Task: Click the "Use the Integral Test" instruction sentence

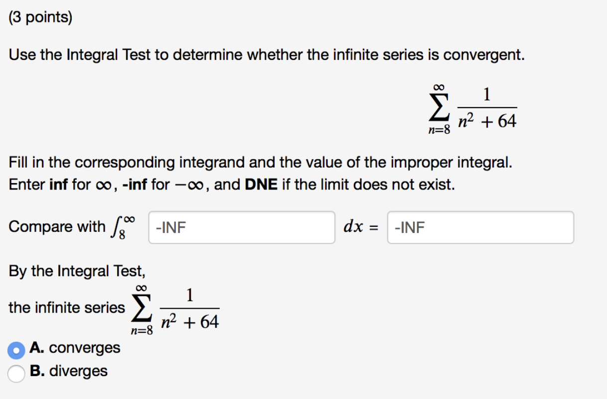Action: point(267,55)
